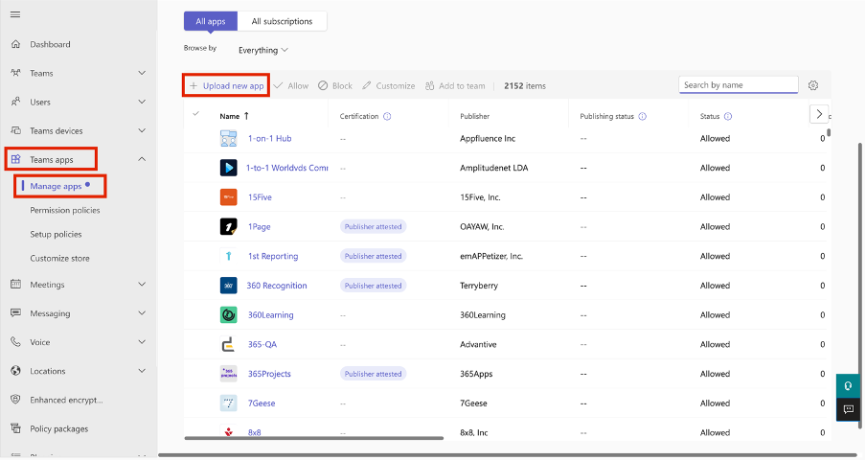
Task: Open the hamburger navigation menu
Action: (15, 14)
